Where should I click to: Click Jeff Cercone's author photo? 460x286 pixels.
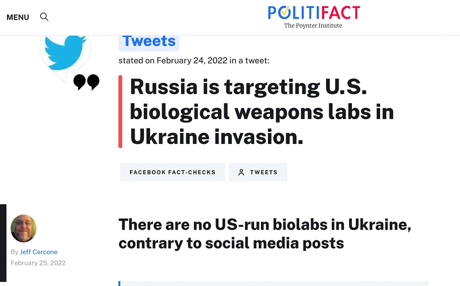coord(24,228)
